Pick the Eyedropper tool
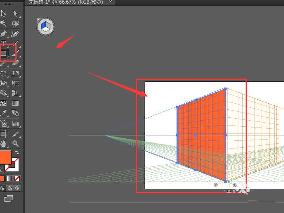Viewport: 284px width, 213px height. click(x=3, y=113)
